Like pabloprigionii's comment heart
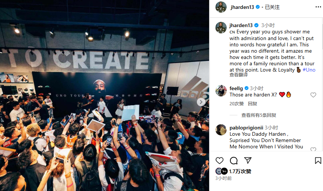 (x=313, y=149)
